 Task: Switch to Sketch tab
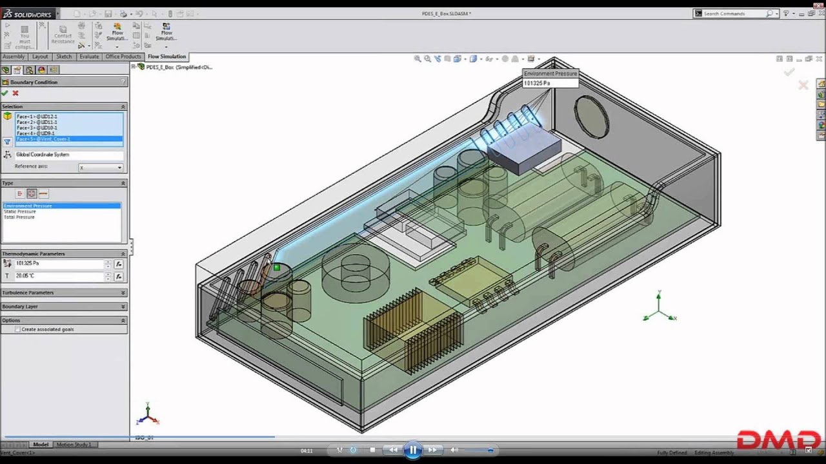pyautogui.click(x=64, y=57)
